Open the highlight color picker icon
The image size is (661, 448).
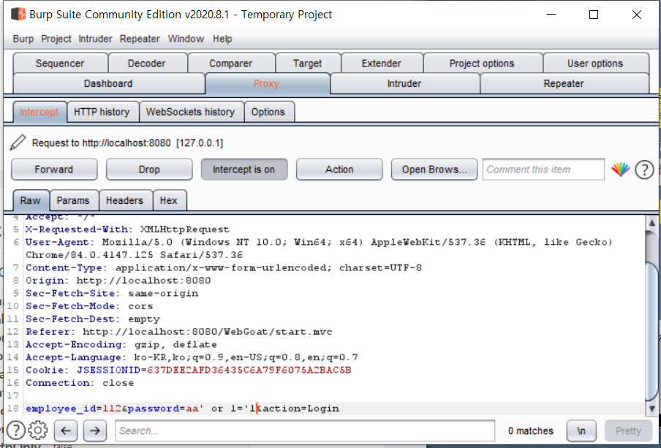coord(621,170)
